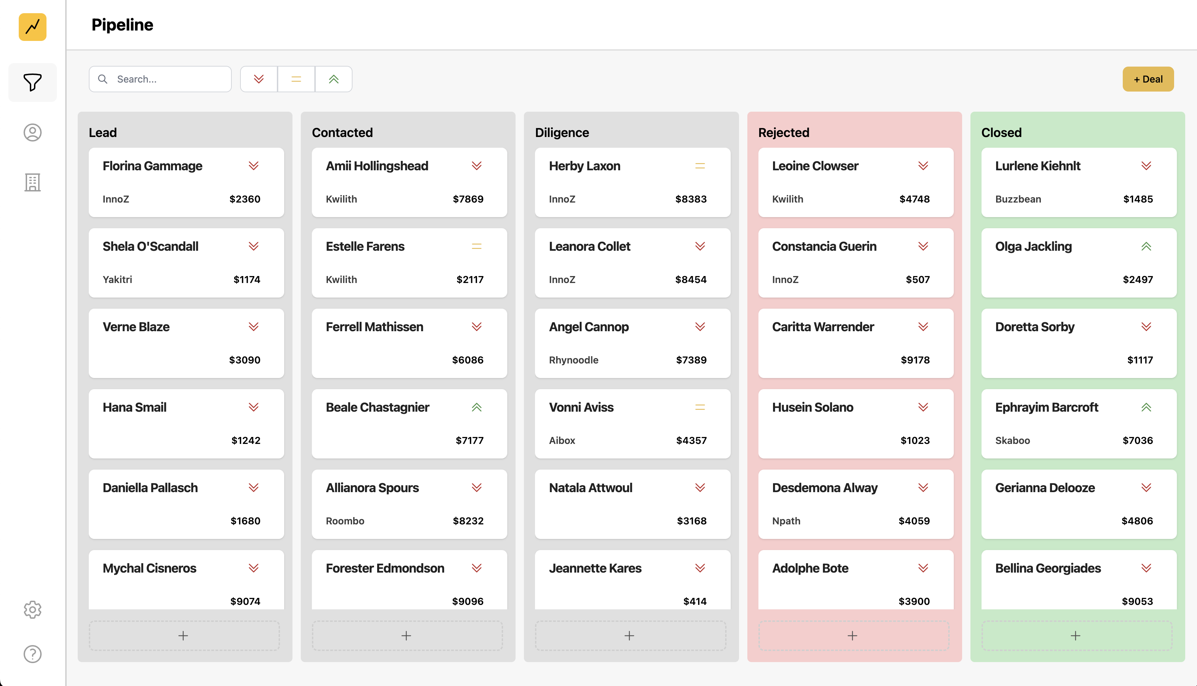Open the Allianora Spours deal card
The width and height of the screenshot is (1197, 686).
click(409, 504)
